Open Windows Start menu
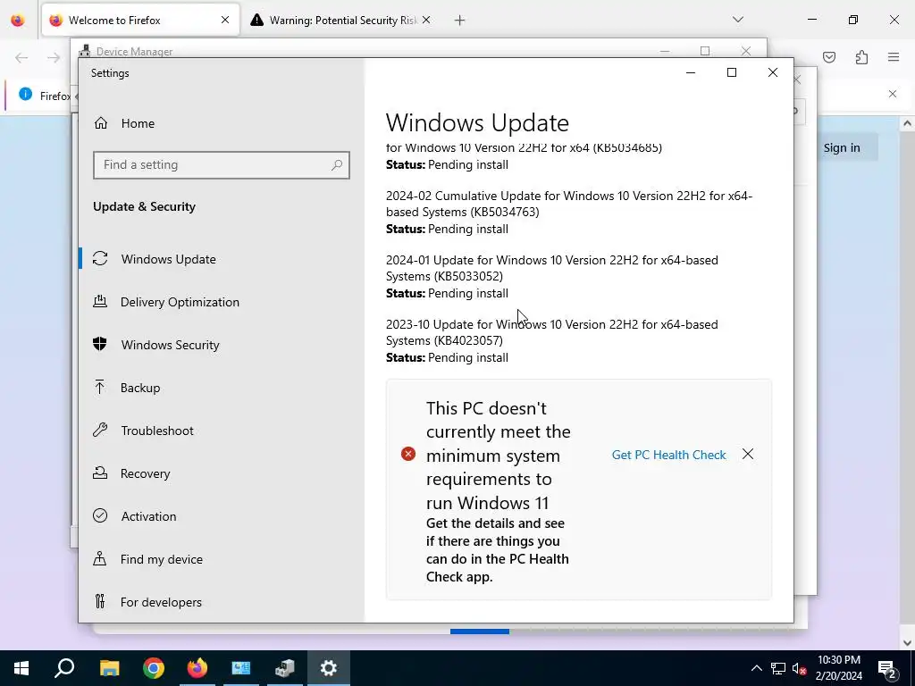Viewport: 915px width, 686px height. point(21,668)
